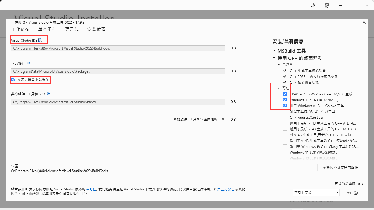Uncheck 用于 Windows 的 C++ CMake 工具

285,106
